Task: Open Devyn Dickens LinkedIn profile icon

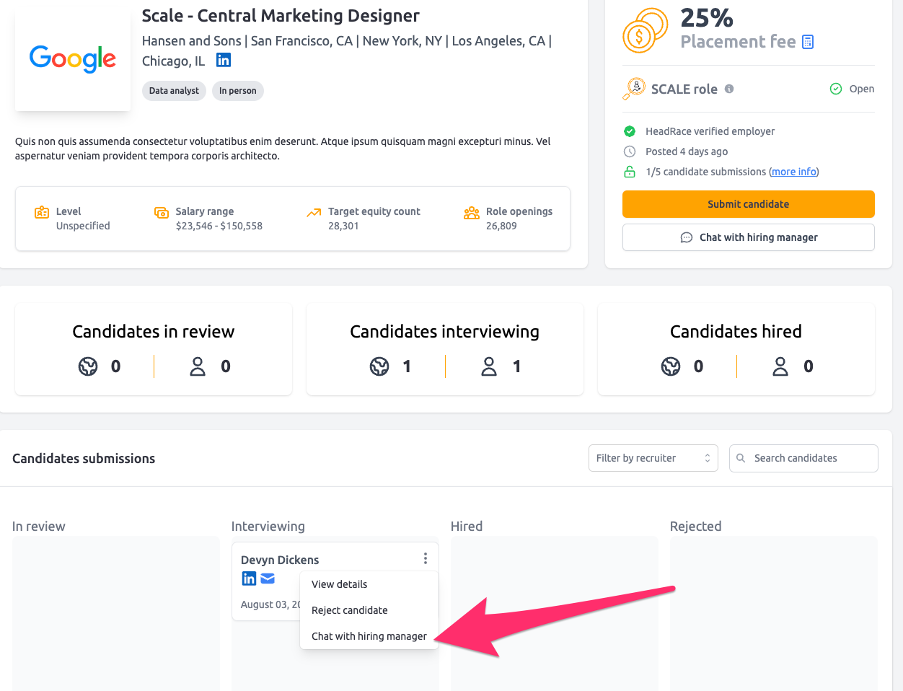Action: (249, 578)
